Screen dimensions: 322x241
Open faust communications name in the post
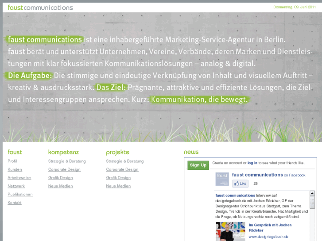[x=235, y=195]
